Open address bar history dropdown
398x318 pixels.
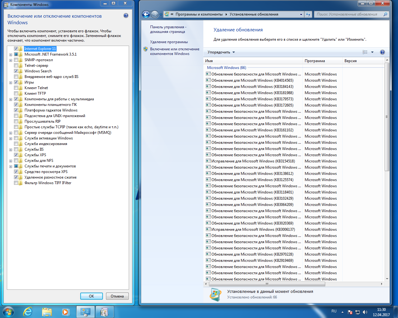[301, 14]
